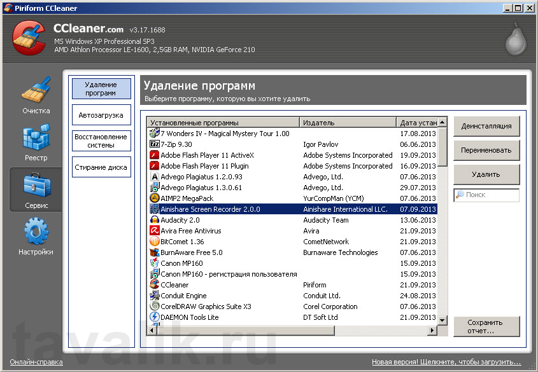Image resolution: width=538 pixels, height=372 pixels.
Task: Click the Ainishare International LLC. publisher cell
Action: (x=346, y=209)
